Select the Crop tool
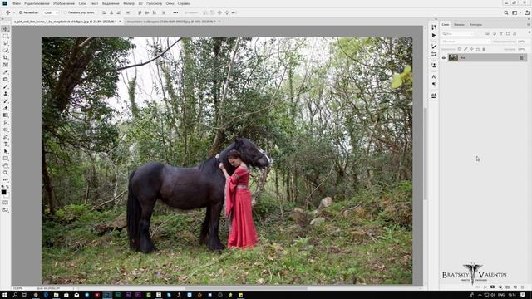Screen dimensions: 532x299 pyautogui.click(x=6, y=57)
